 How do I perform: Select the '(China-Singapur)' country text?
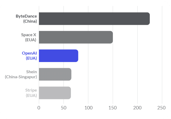point(21,77)
